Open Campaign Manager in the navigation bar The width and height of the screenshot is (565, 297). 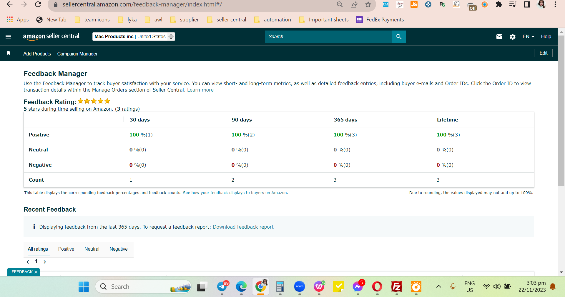[x=77, y=54]
